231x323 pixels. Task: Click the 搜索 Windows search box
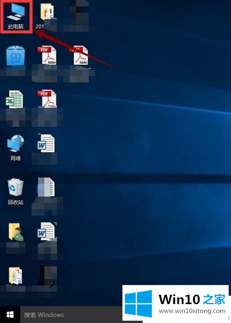(x=71, y=315)
